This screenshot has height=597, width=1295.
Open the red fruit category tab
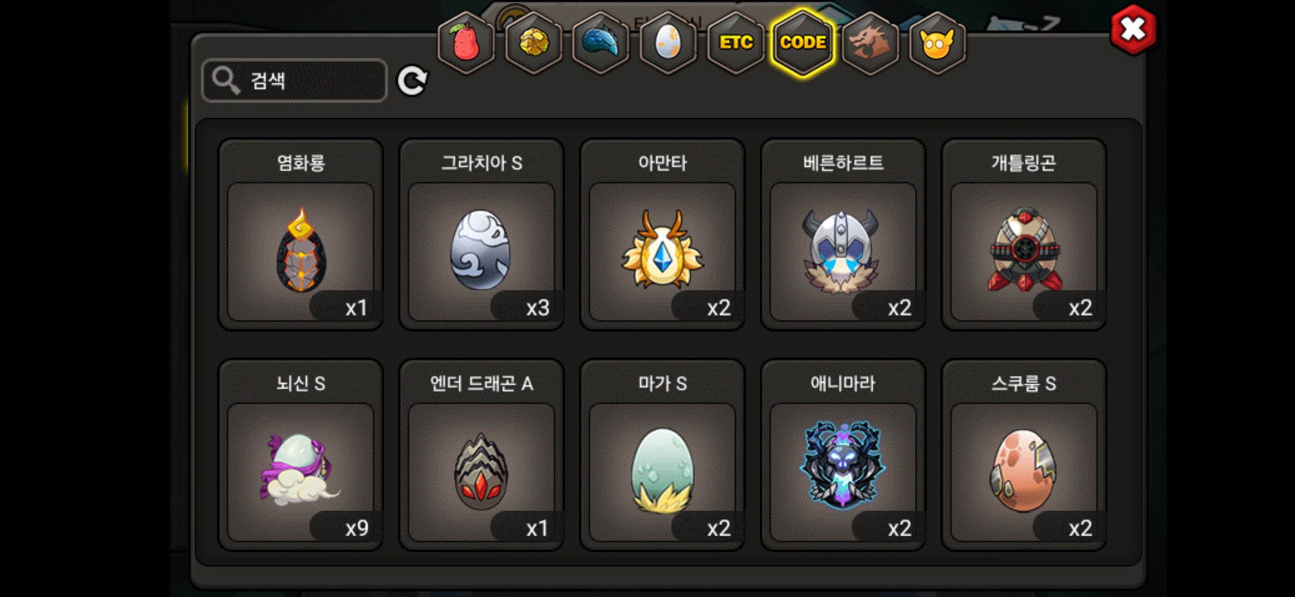[466, 43]
